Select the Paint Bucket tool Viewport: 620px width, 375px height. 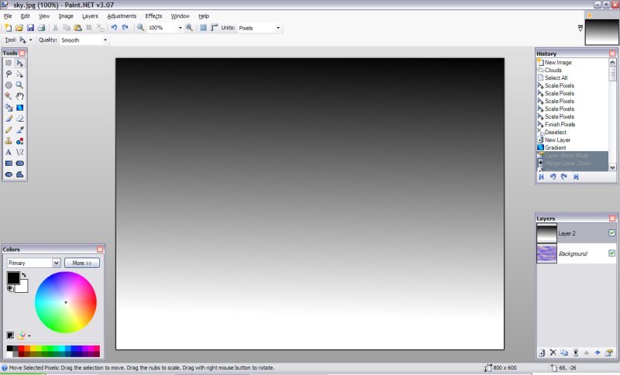click(x=9, y=108)
